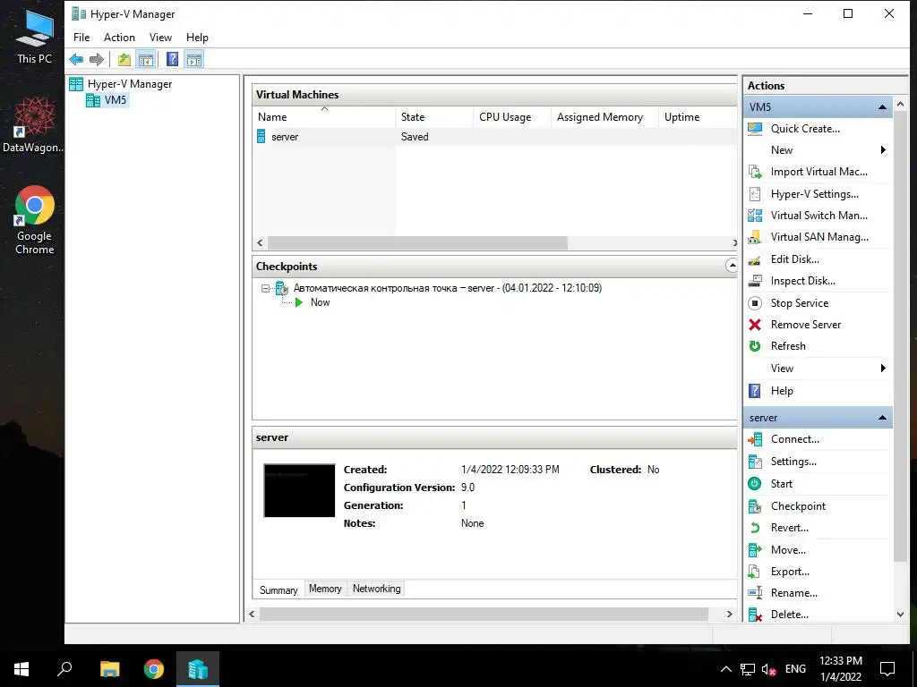Click Hyper-V Settings icon
917x687 pixels.
click(755, 194)
